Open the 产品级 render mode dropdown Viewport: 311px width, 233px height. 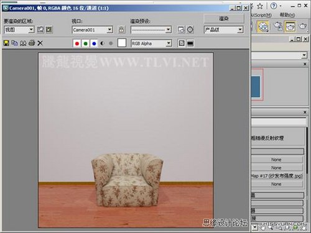click(x=223, y=30)
